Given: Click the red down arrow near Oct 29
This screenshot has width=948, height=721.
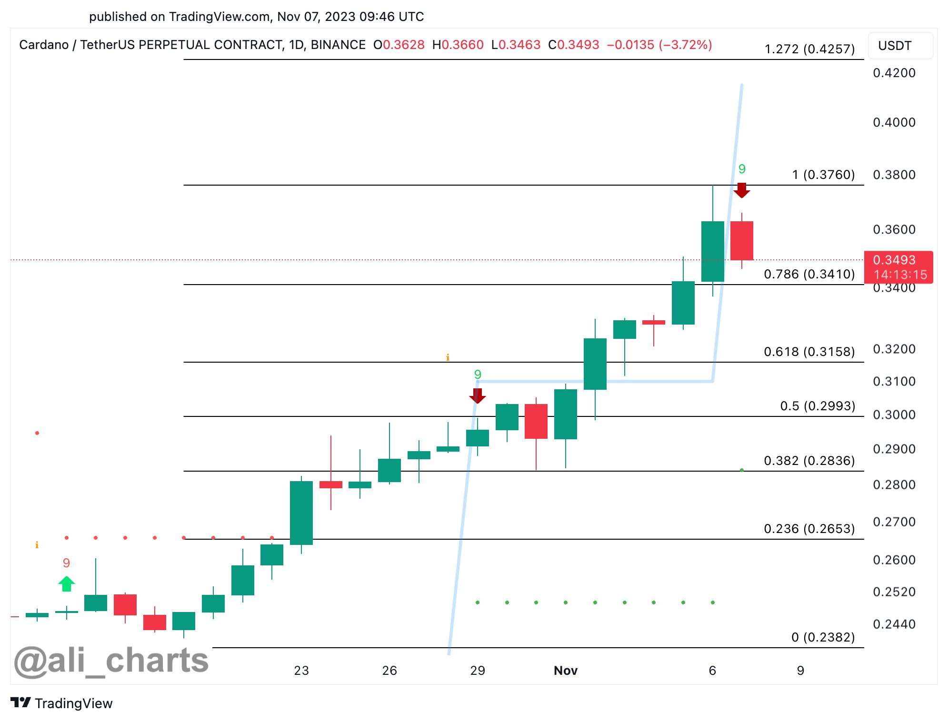Looking at the screenshot, I should (x=477, y=396).
